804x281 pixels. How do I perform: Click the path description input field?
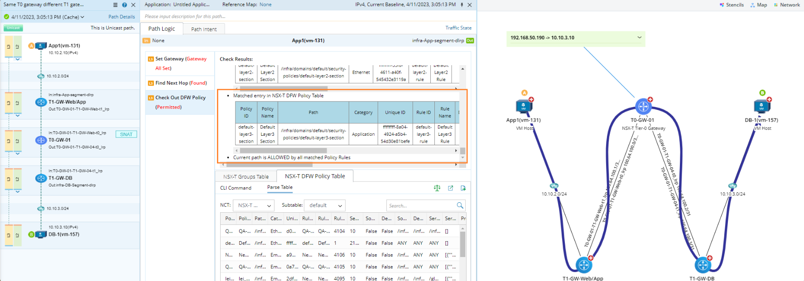click(303, 16)
